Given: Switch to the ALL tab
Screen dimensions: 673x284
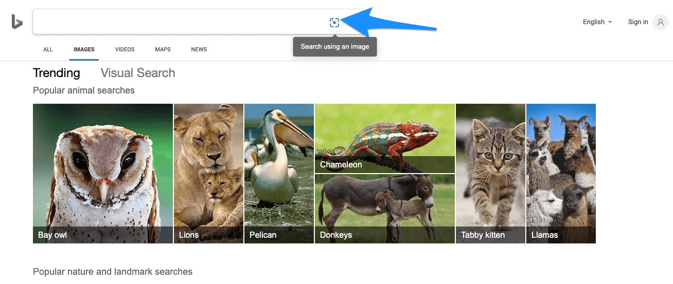Looking at the screenshot, I should 48,50.
